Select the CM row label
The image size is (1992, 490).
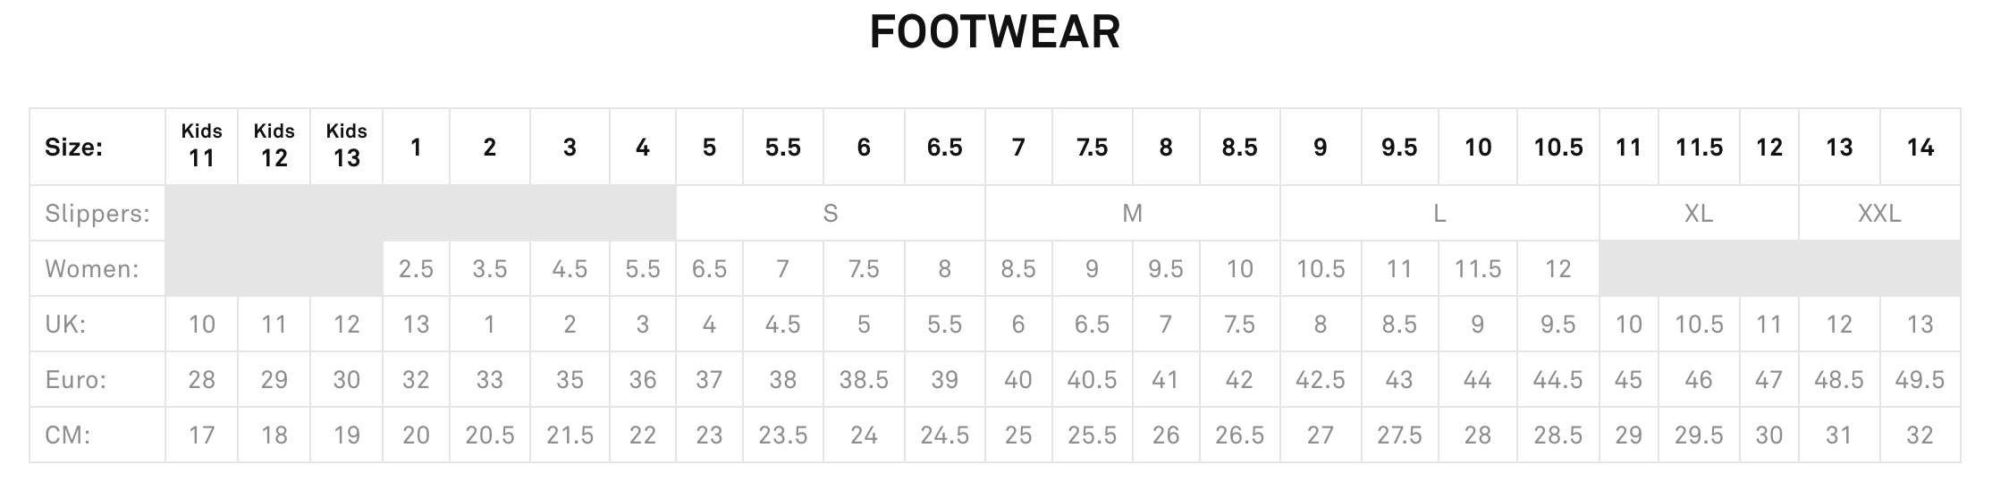click(x=68, y=435)
